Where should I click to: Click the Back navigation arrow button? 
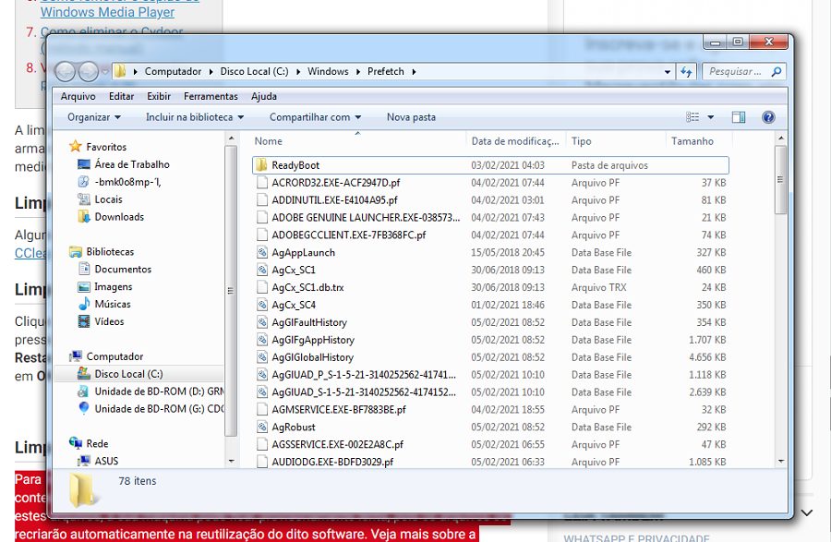[66, 71]
